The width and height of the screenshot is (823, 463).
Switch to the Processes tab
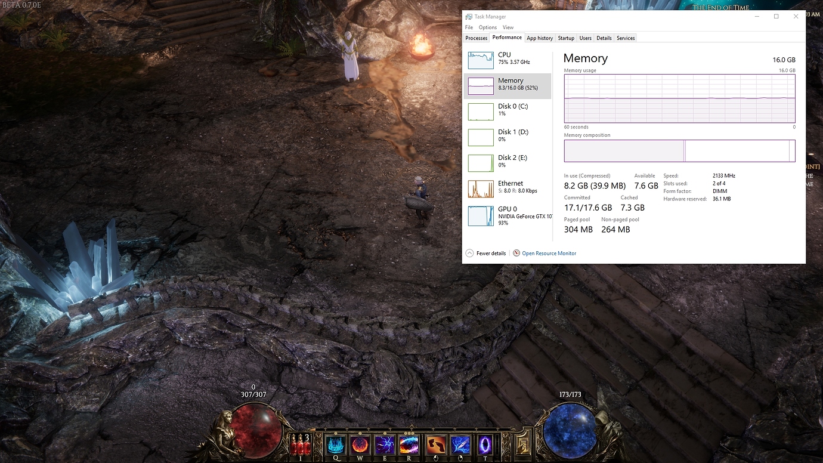pos(476,38)
